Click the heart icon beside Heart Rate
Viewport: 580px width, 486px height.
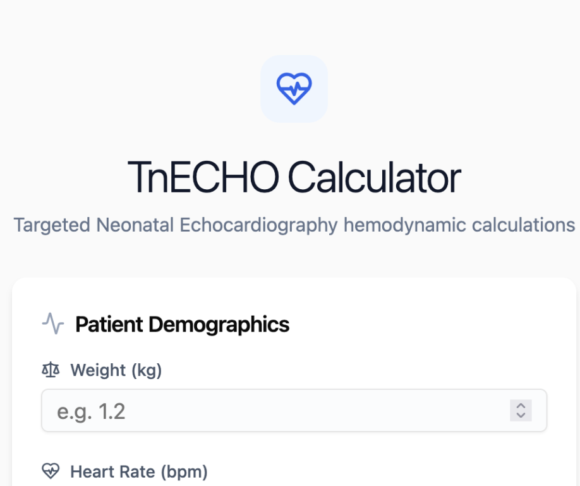pyautogui.click(x=51, y=471)
